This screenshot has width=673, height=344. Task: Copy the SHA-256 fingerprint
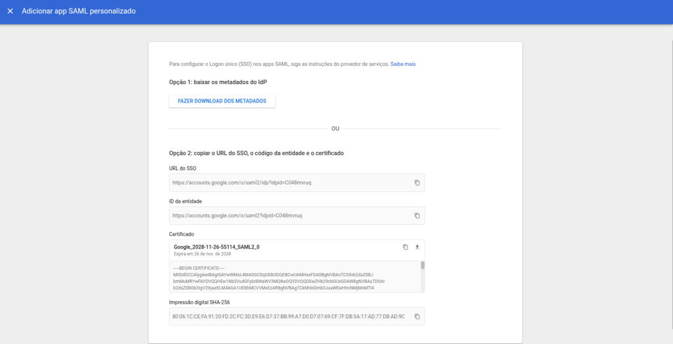click(417, 316)
